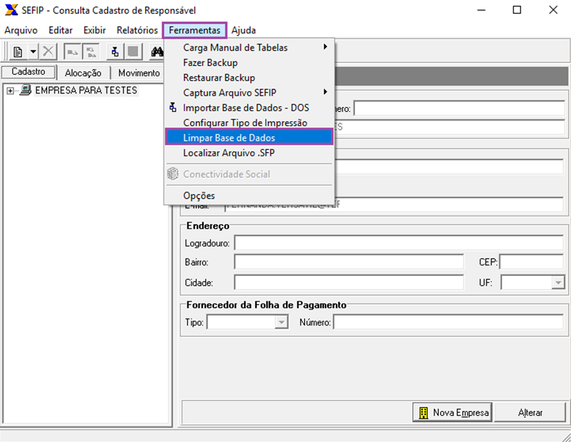This screenshot has width=571, height=442.
Task: Click the E-mail field
Action: coord(394,205)
